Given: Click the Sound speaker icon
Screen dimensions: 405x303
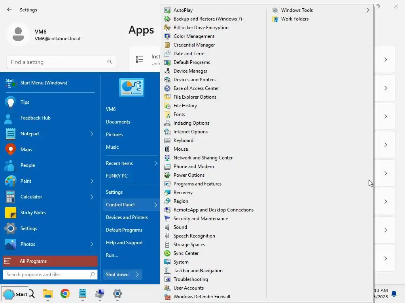Looking at the screenshot, I should (167, 227).
